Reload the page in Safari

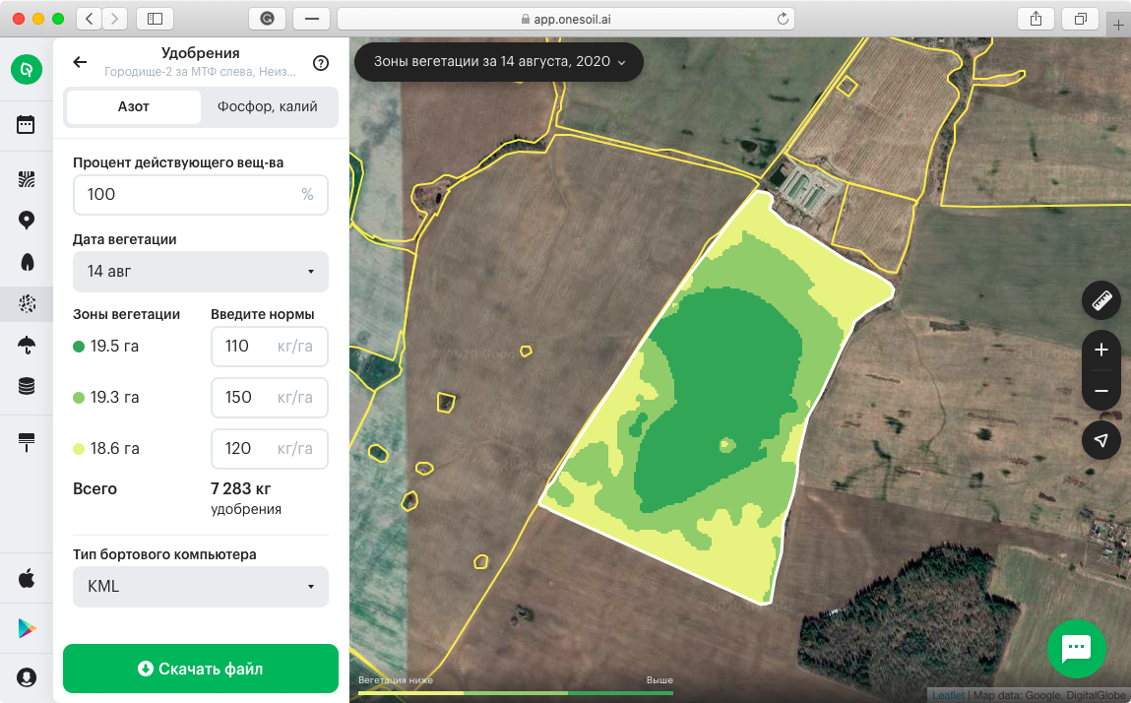[783, 19]
